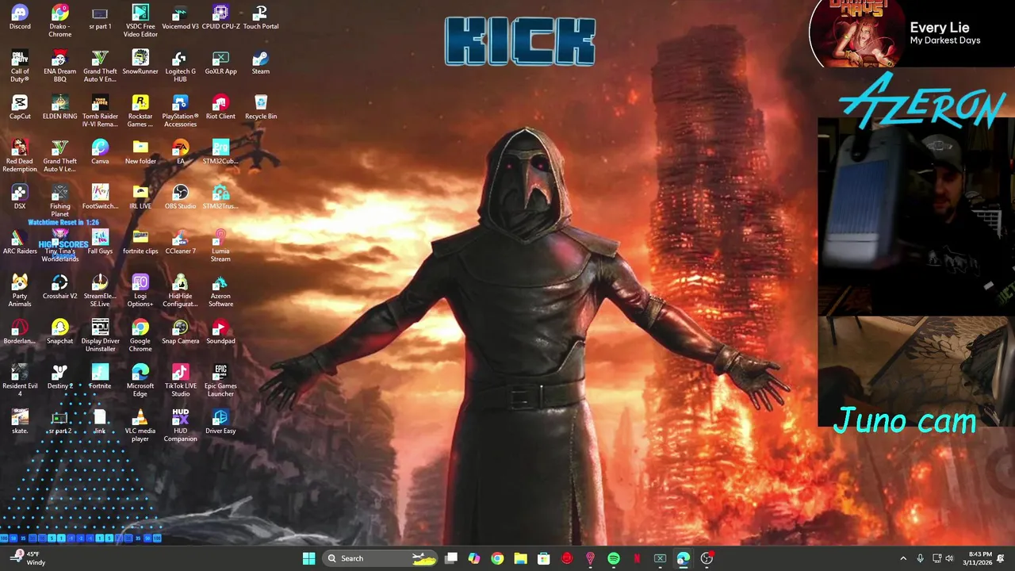Image resolution: width=1015 pixels, height=571 pixels.
Task: Open Microsoft Store from the taskbar
Action: click(x=543, y=558)
